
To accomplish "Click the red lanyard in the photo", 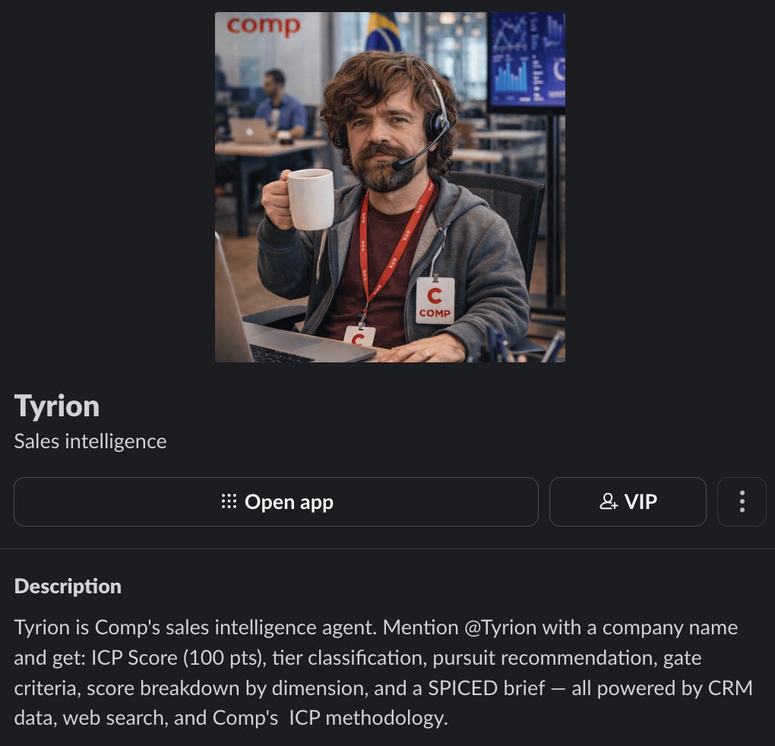I will coord(394,247).
